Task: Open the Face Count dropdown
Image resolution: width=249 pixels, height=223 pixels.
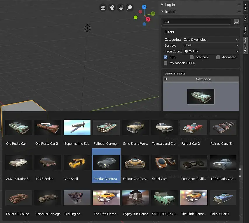Action: [210, 51]
